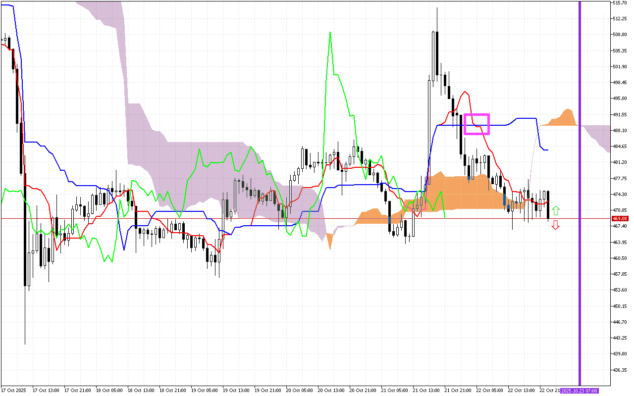Click the 515.70 price axis label

point(620,3)
